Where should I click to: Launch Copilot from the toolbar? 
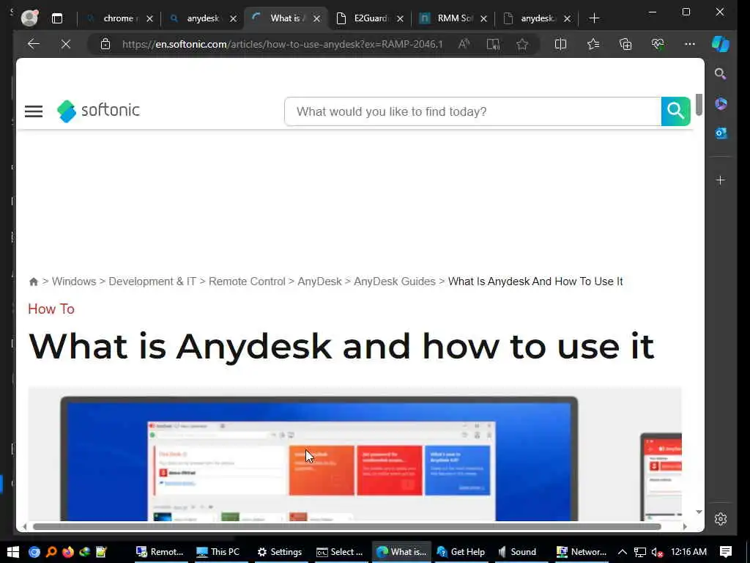[721, 44]
